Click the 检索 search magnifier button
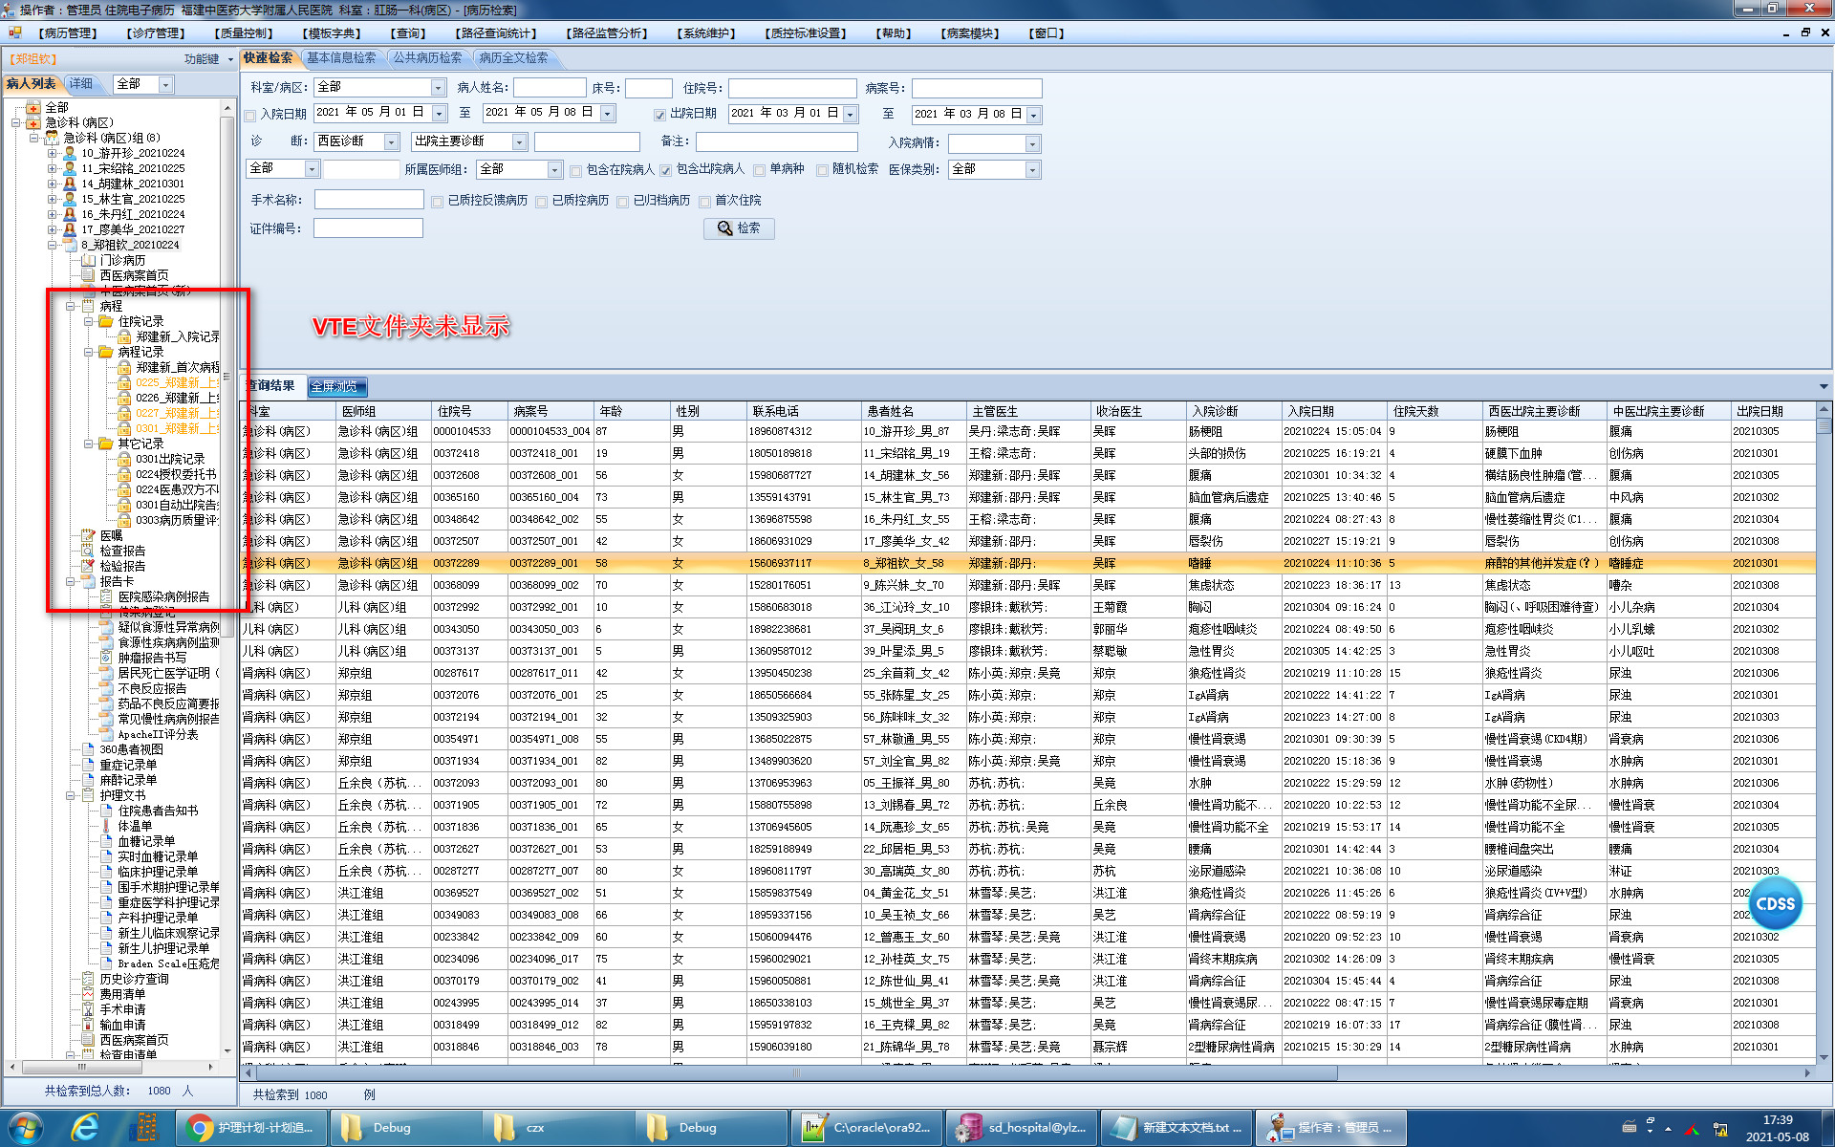 738,228
